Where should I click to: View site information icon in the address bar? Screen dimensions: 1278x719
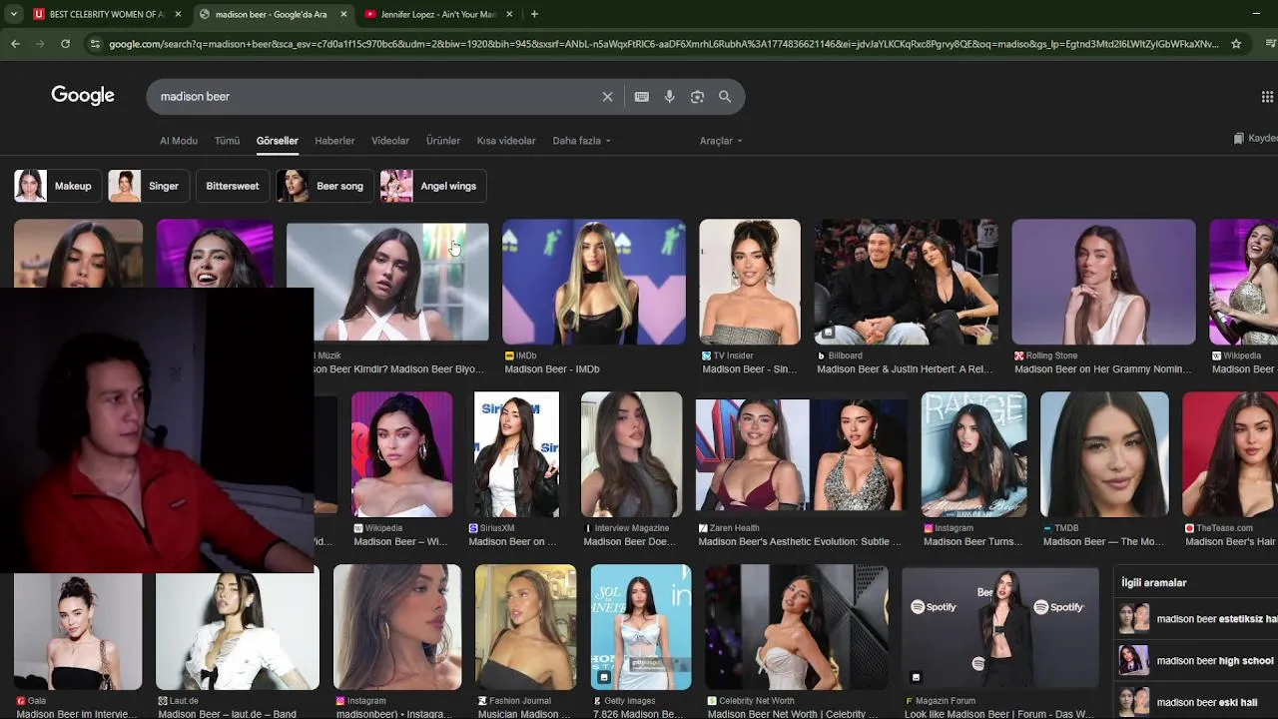[95, 44]
